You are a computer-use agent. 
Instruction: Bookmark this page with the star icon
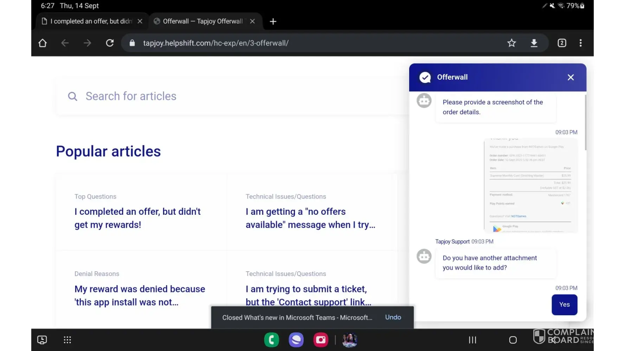pyautogui.click(x=511, y=43)
